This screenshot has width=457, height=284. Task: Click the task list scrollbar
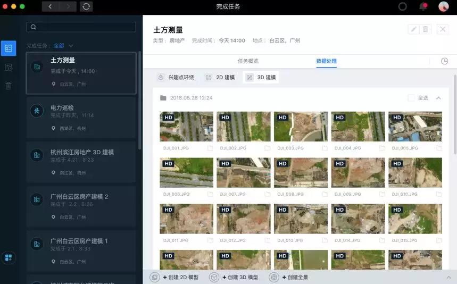point(139,101)
